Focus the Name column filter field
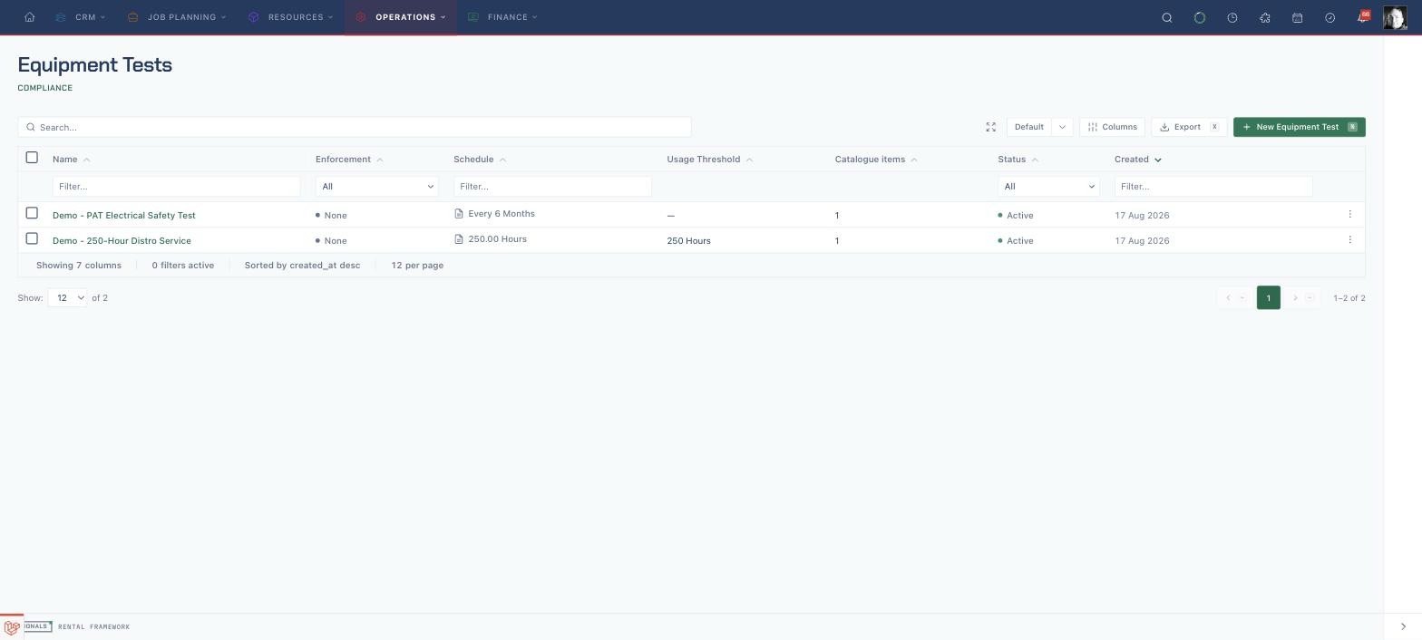Screen dimensions: 1422x640 176,186
